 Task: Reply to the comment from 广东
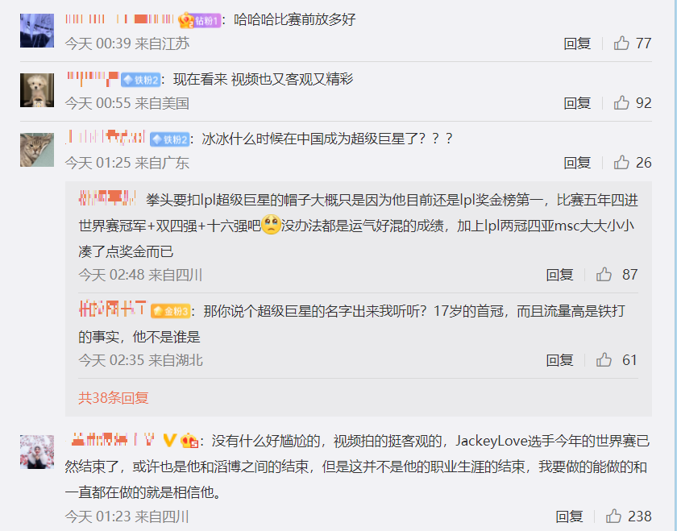[x=577, y=163]
